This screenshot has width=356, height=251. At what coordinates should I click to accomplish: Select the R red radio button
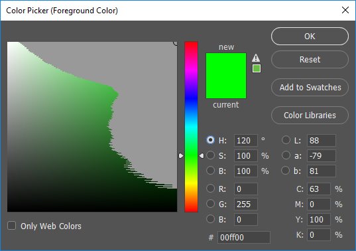pyautogui.click(x=210, y=189)
